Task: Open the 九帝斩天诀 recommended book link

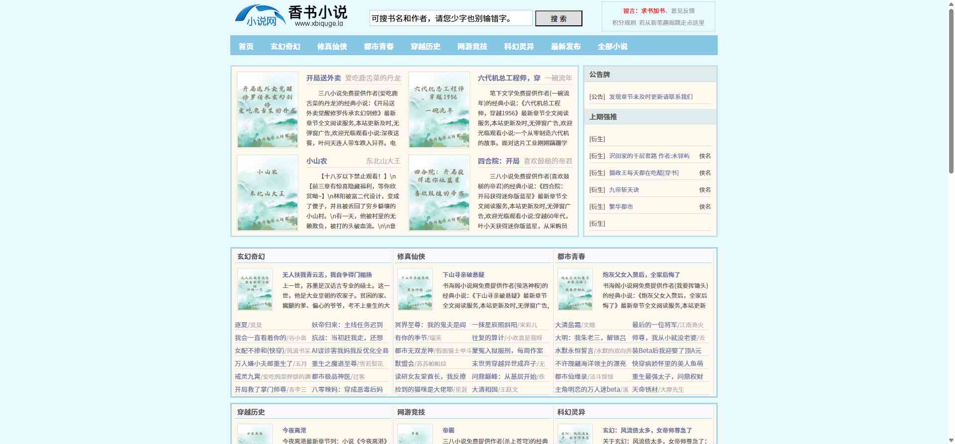Action: click(x=624, y=190)
